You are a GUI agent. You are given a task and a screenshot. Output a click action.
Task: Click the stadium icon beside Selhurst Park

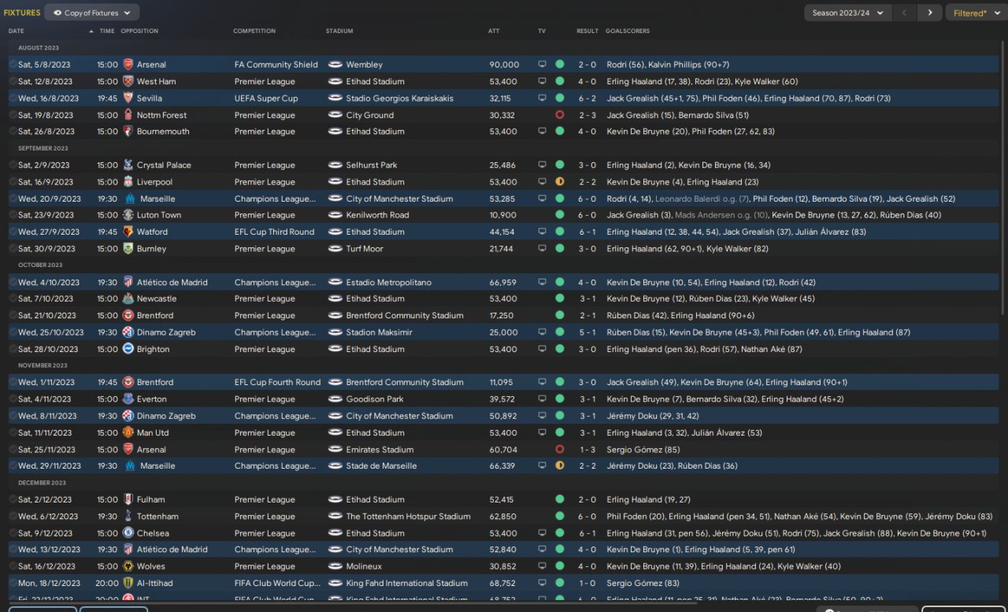335,165
